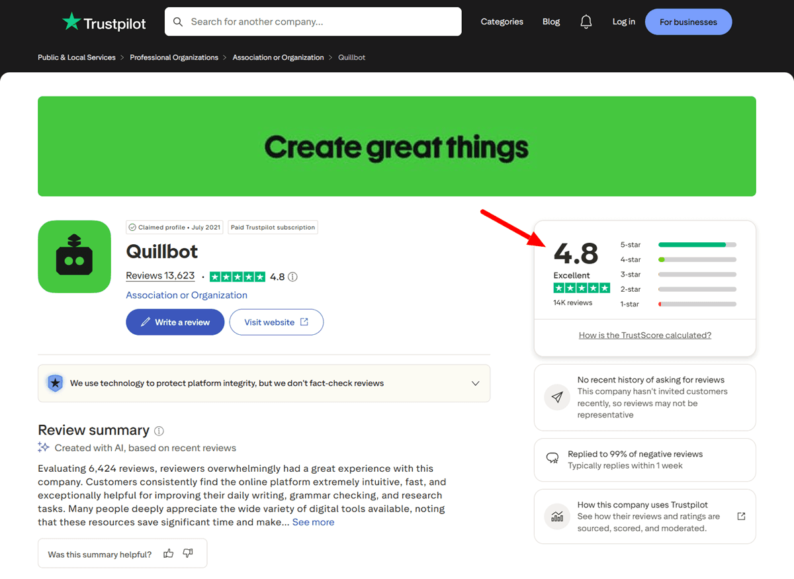The width and height of the screenshot is (794, 579).
Task: Click info icon next to 4.8 rating
Action: [292, 277]
